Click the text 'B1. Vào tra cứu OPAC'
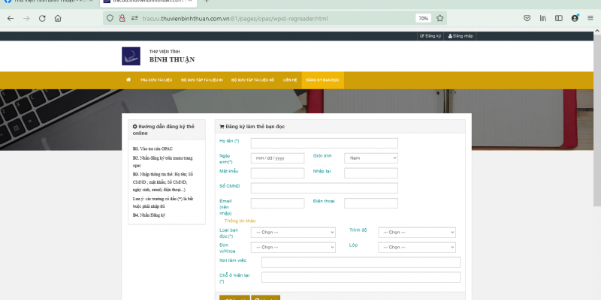The width and height of the screenshot is (601, 300). [153, 148]
